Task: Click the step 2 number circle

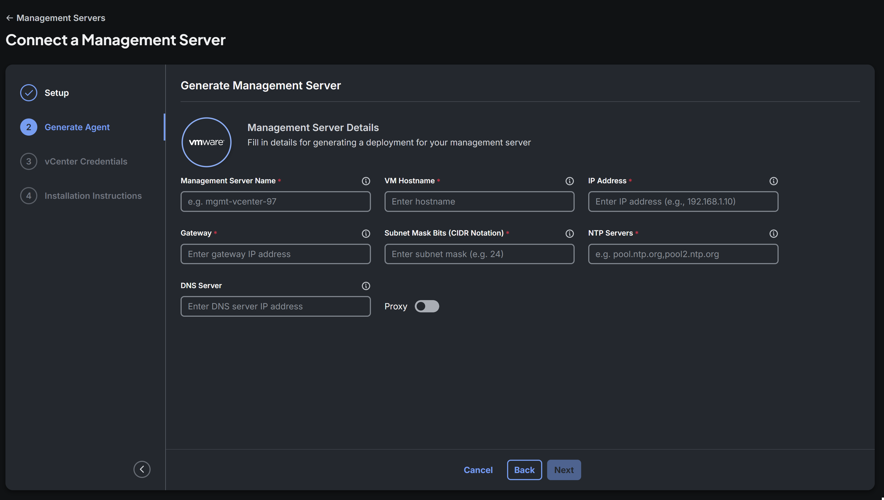Action: pos(29,127)
